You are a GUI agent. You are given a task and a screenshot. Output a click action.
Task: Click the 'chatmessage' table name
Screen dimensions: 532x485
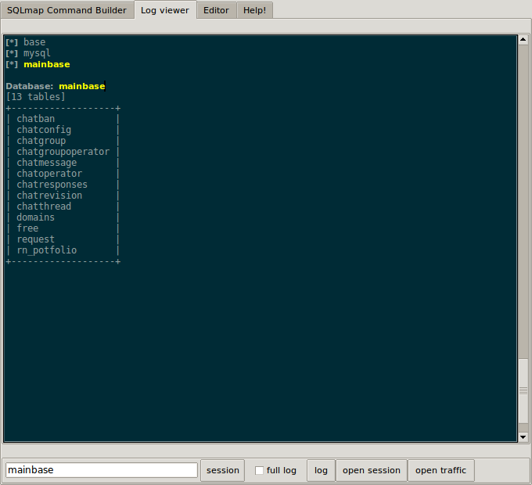46,163
